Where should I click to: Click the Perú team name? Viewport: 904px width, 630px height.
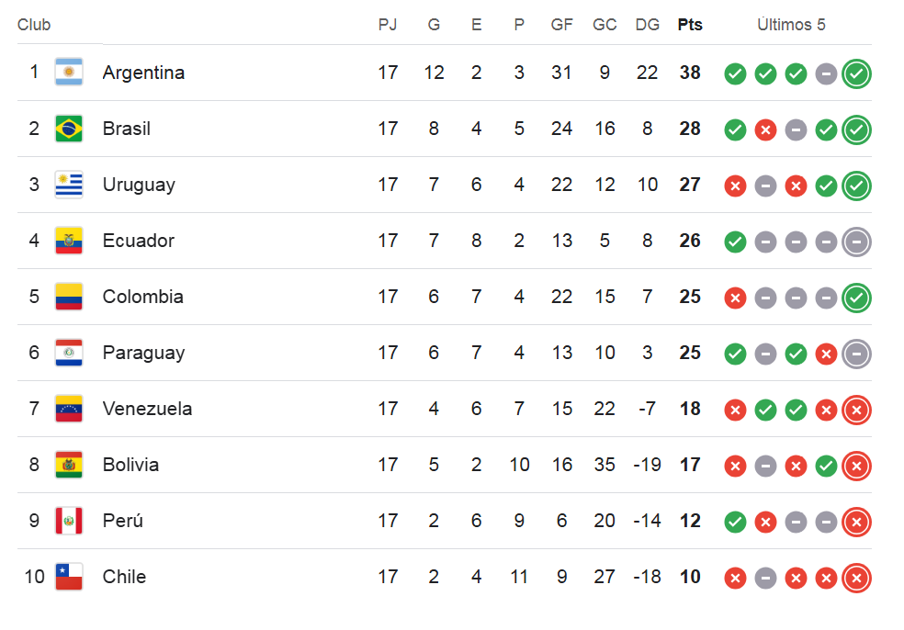[123, 521]
